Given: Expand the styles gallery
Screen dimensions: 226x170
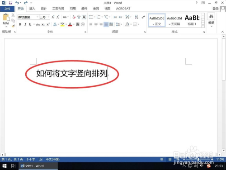Looking at the screenshot, I should point(203,25).
